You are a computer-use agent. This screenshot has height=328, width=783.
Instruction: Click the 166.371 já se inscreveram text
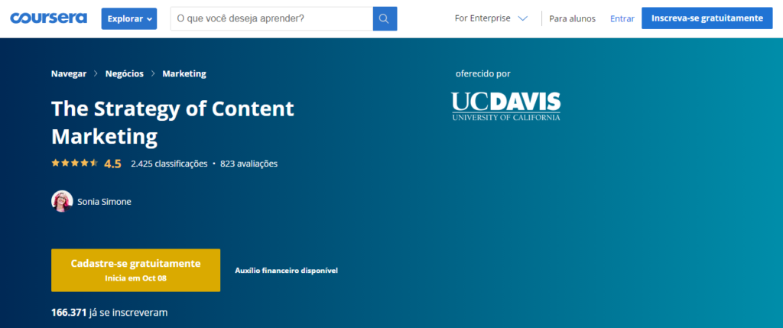click(109, 313)
